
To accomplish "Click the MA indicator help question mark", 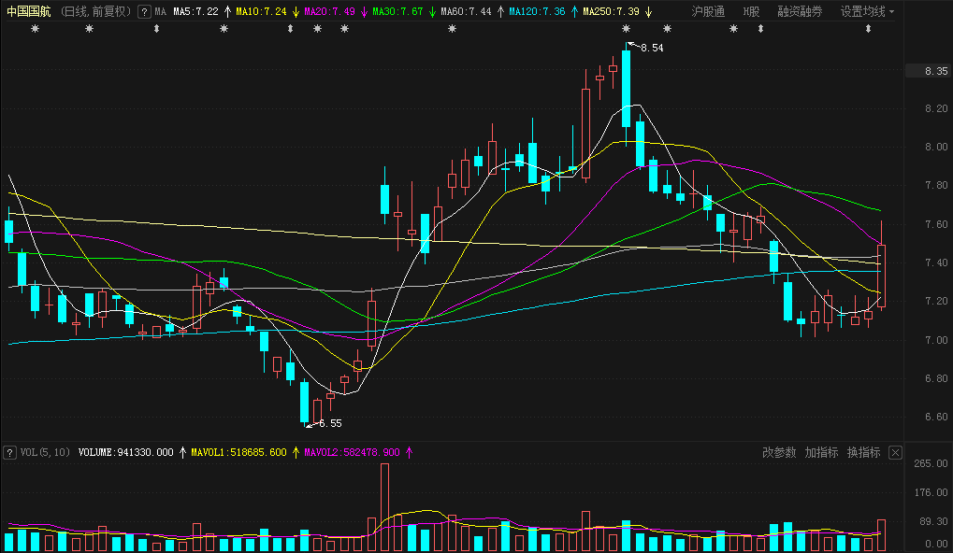I will [x=144, y=11].
